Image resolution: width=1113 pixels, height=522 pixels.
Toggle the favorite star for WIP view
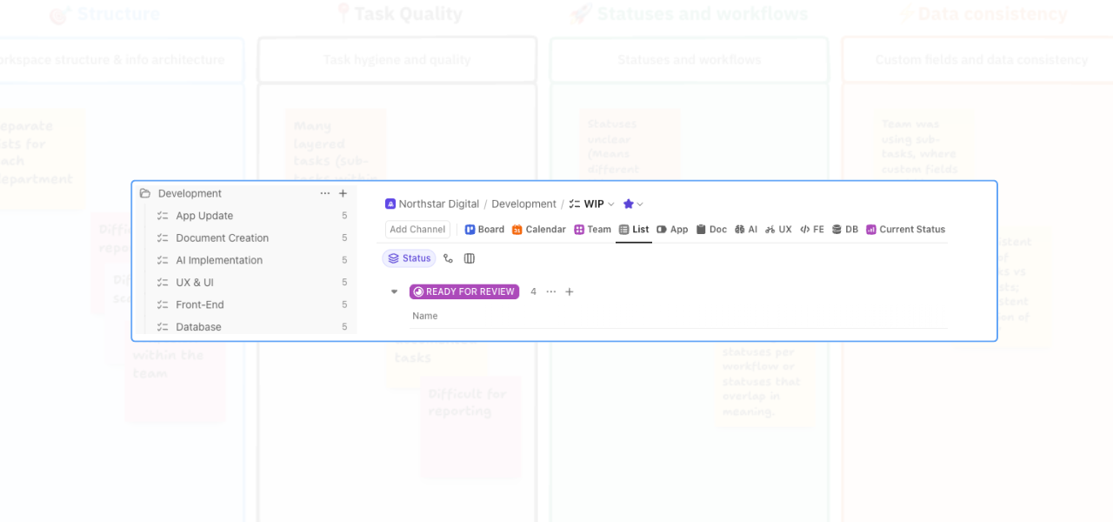(627, 204)
